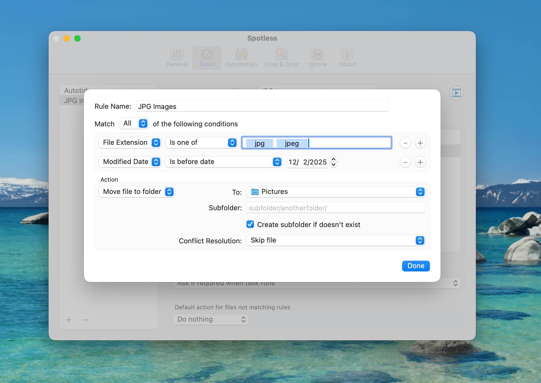Click the run task preview icon
This screenshot has width=541, height=383.
pyautogui.click(x=456, y=93)
